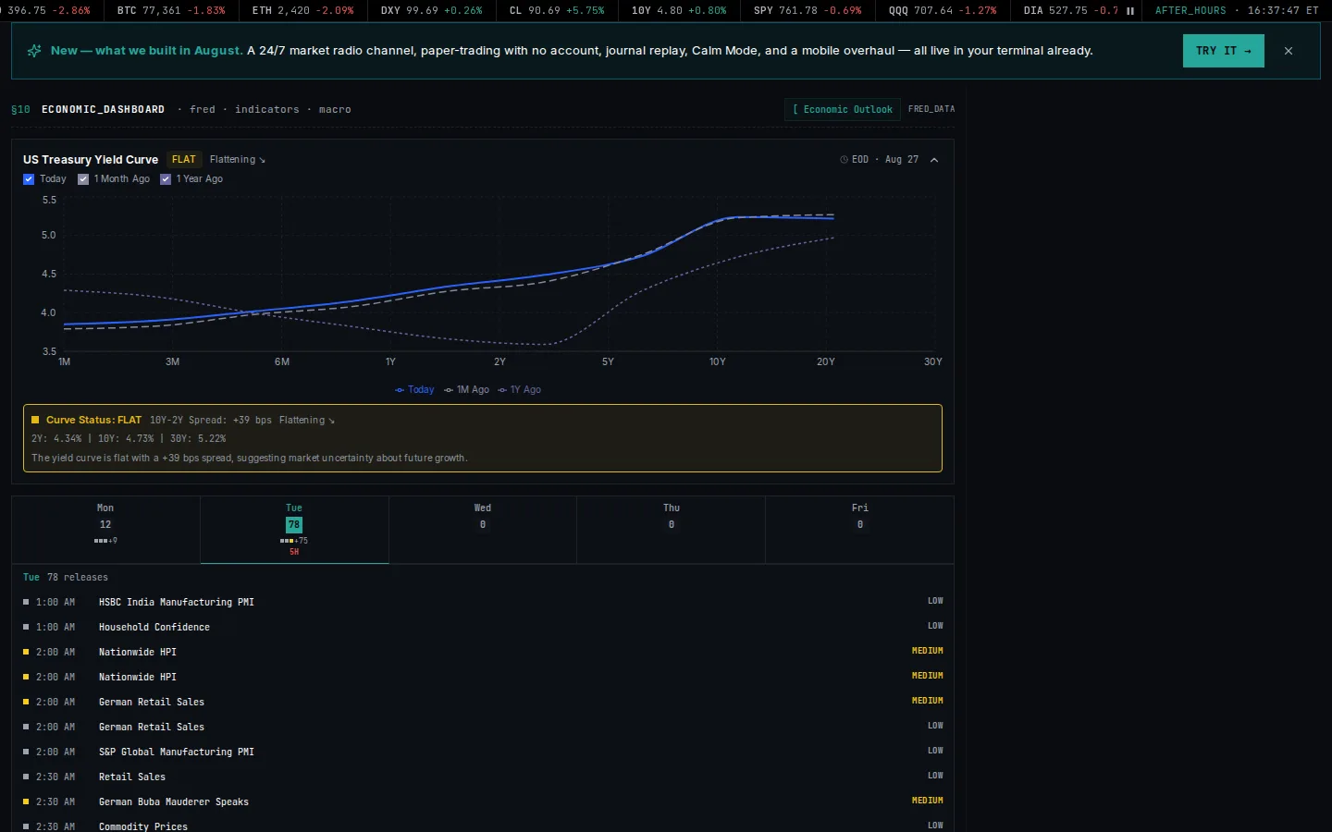
Task: Click the AFTER_HOURS market status
Action: (x=1190, y=11)
